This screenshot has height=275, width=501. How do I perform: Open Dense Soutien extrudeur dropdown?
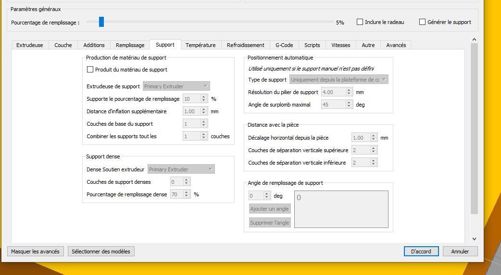[181, 169]
